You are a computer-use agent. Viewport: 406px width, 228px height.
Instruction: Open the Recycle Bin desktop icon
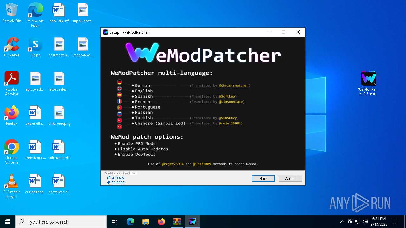[x=12, y=13]
